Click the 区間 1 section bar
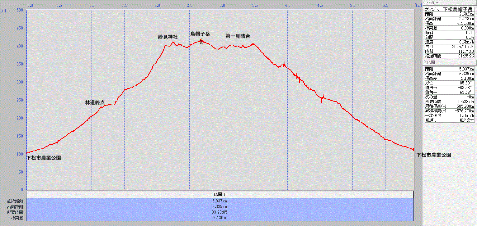The image size is (477, 226). point(220,194)
